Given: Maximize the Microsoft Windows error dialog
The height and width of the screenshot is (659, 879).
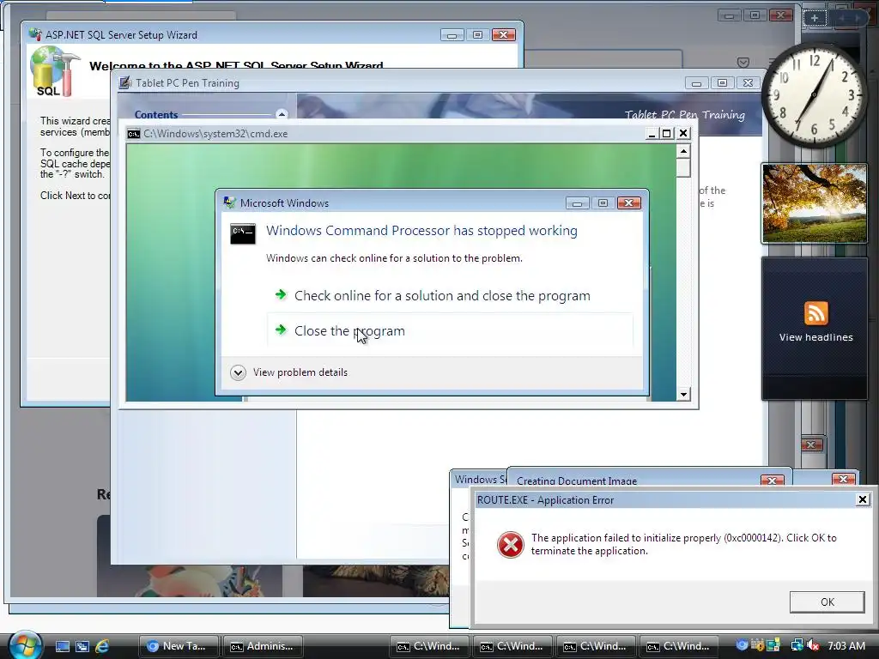Looking at the screenshot, I should pos(603,203).
